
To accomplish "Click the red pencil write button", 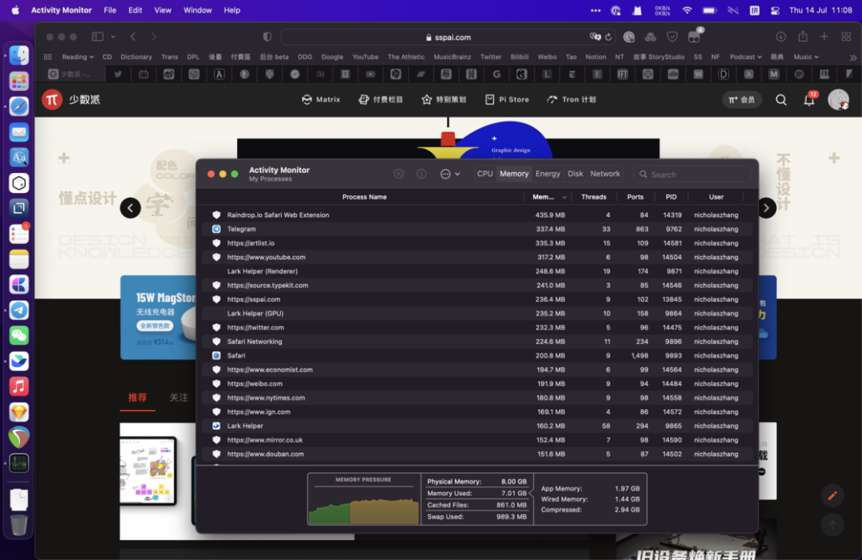I will point(832,495).
